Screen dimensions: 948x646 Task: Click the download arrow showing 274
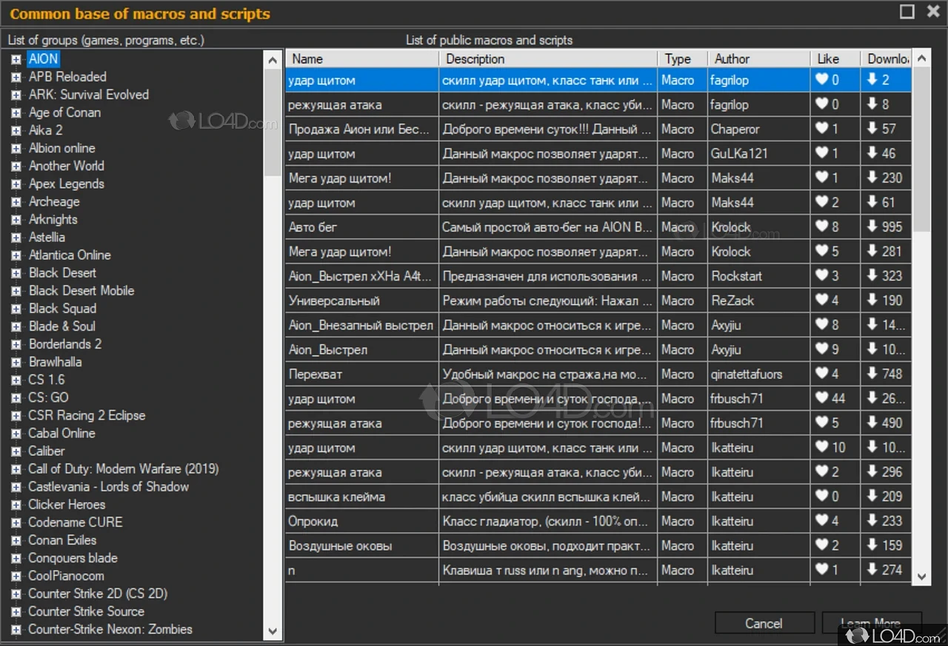click(x=872, y=570)
